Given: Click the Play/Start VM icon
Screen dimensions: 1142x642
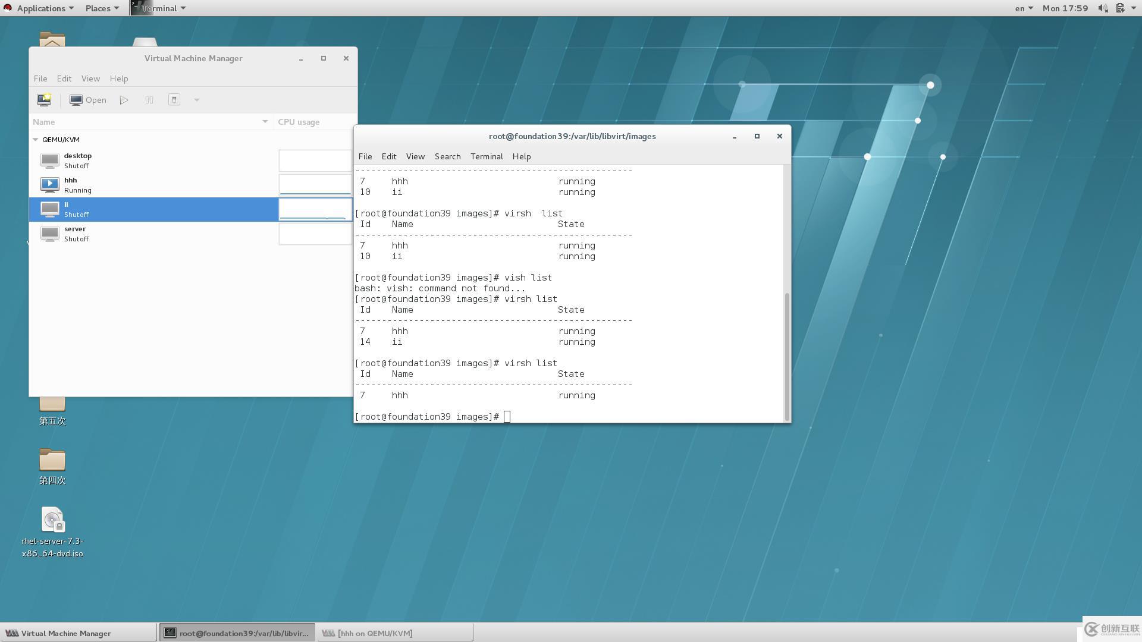Looking at the screenshot, I should 125,99.
